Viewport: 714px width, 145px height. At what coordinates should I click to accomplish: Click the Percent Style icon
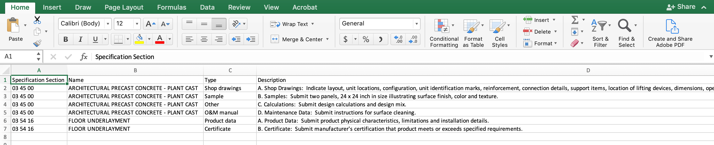(366, 39)
